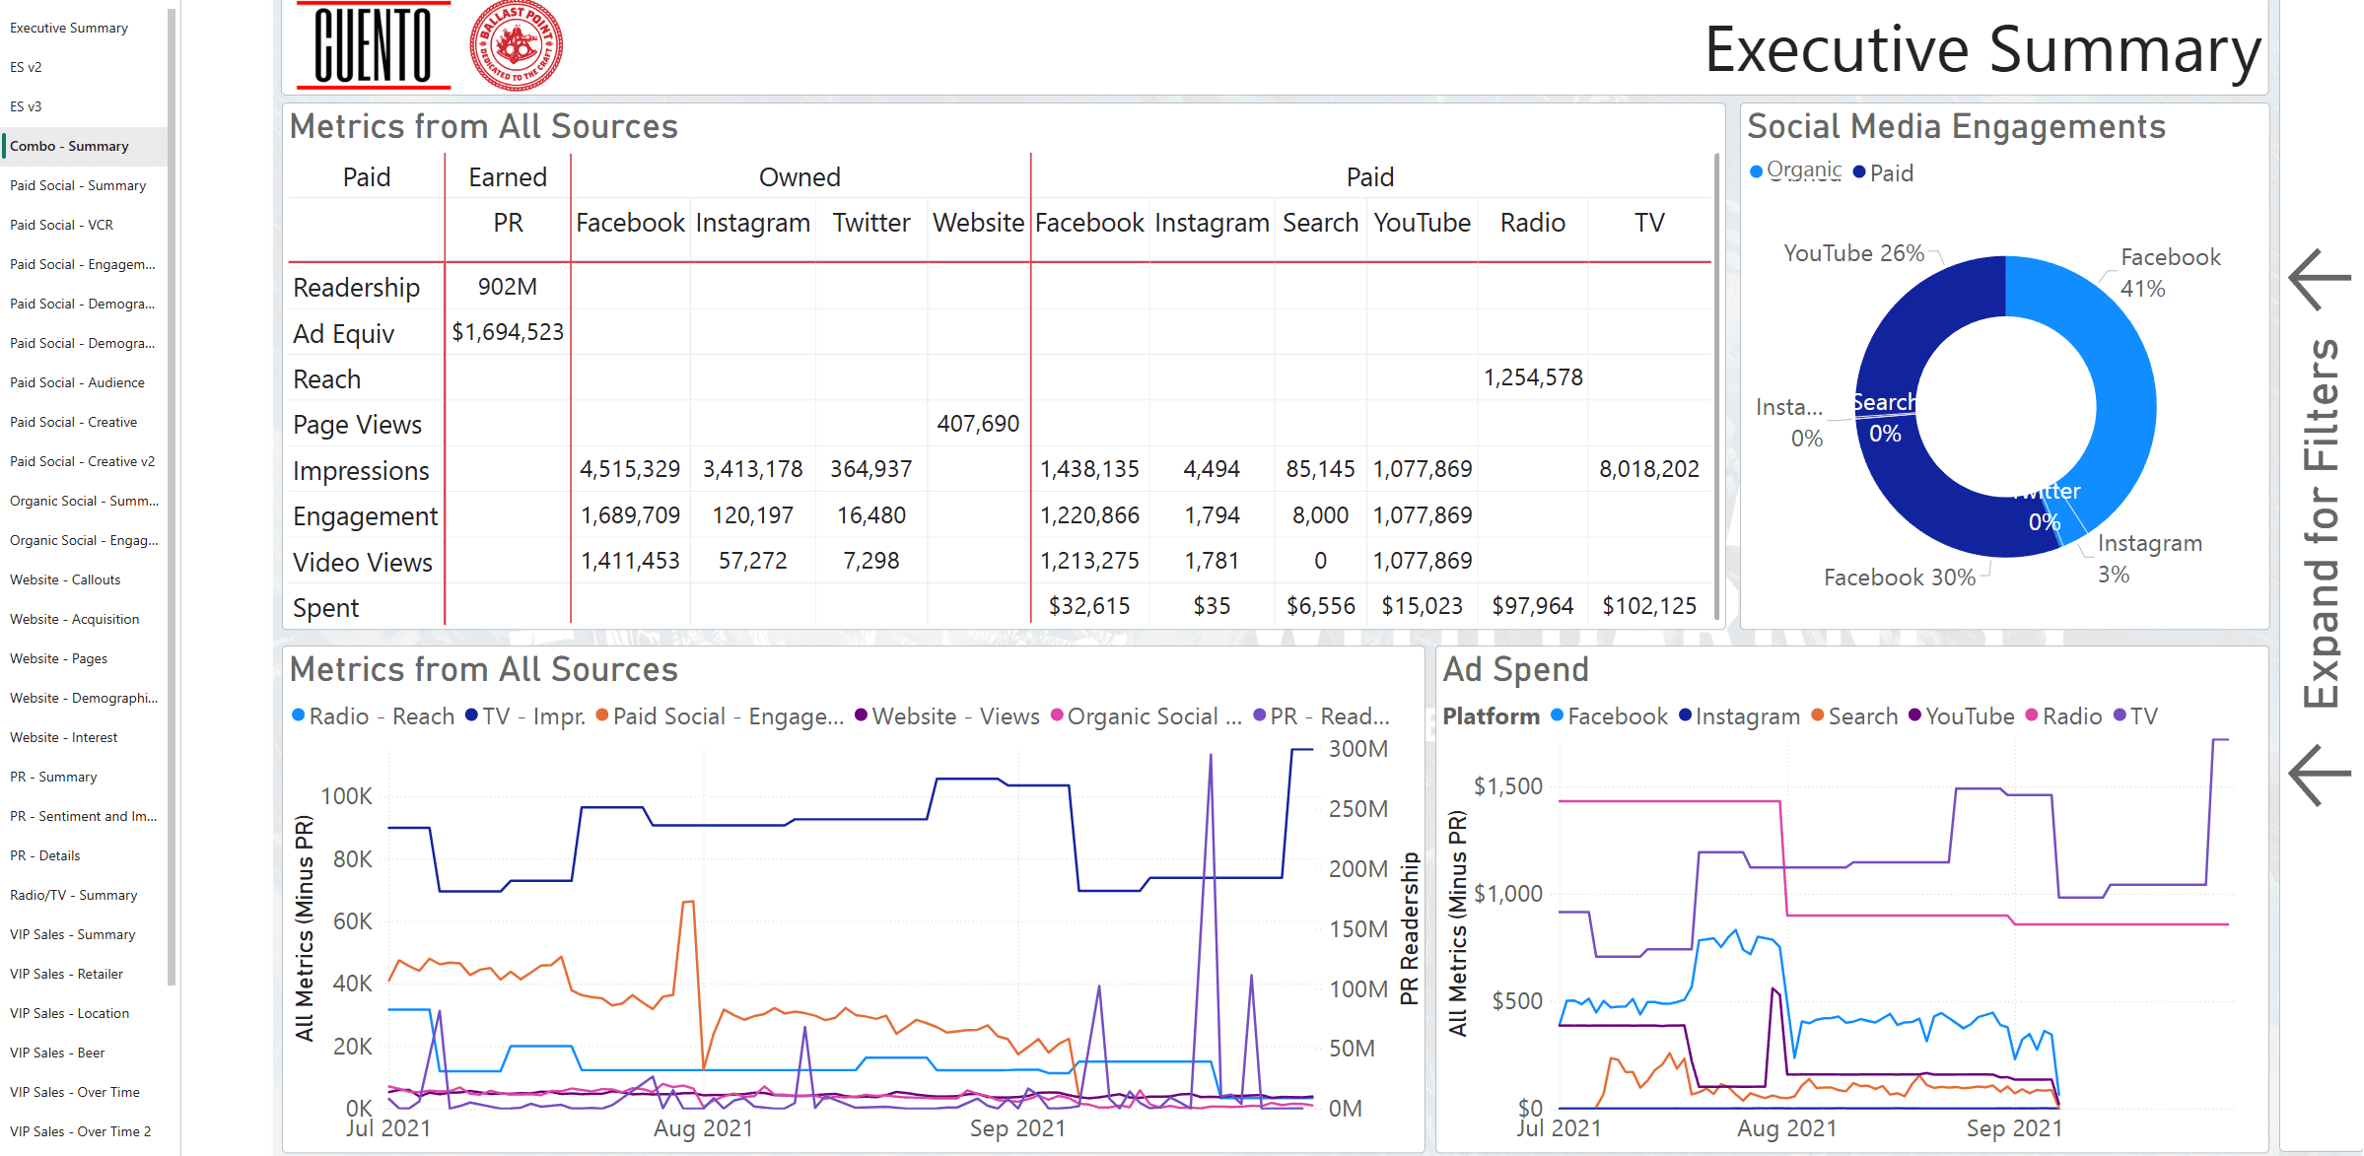Toggle the TV - Impr. series in Metrics chart
This screenshot has height=1156, width=2364.
tap(470, 716)
